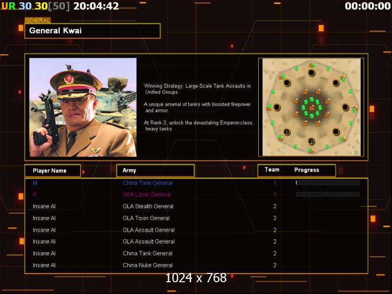The height and width of the screenshot is (294, 392).
Task: Select blue China Tank General army text
Action: coord(147,183)
